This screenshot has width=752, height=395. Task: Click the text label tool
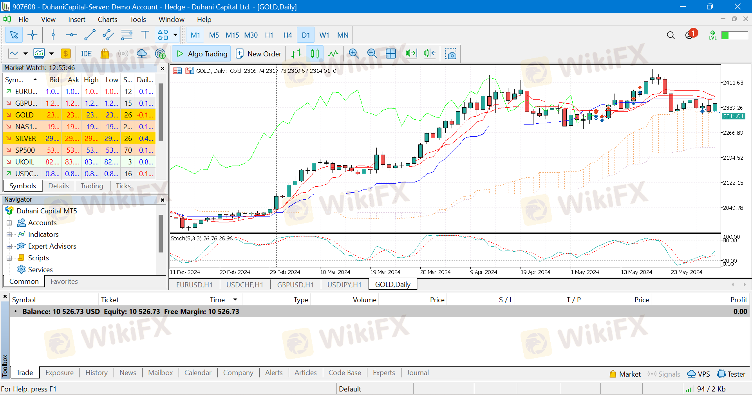(145, 35)
